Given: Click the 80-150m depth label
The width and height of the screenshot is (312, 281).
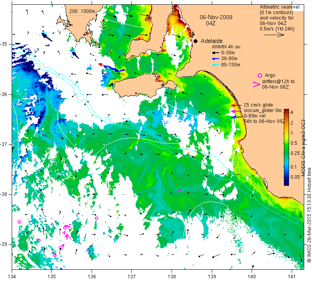Looking at the screenshot, I should [x=230, y=64].
